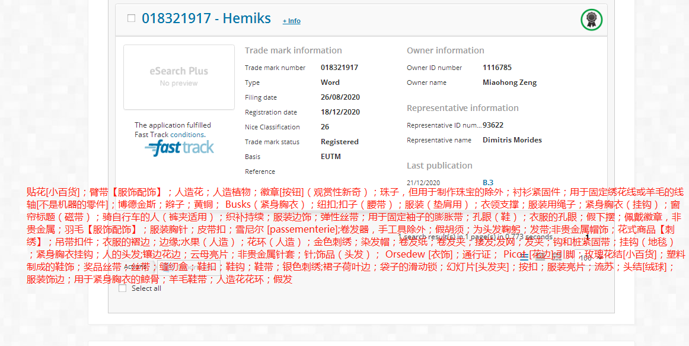
Task: Go to results page 1
Action: coord(588,237)
